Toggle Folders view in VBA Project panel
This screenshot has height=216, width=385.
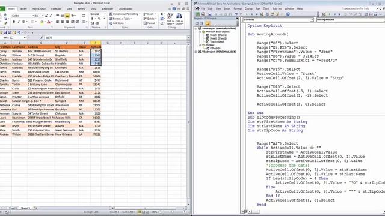click(x=208, y=23)
